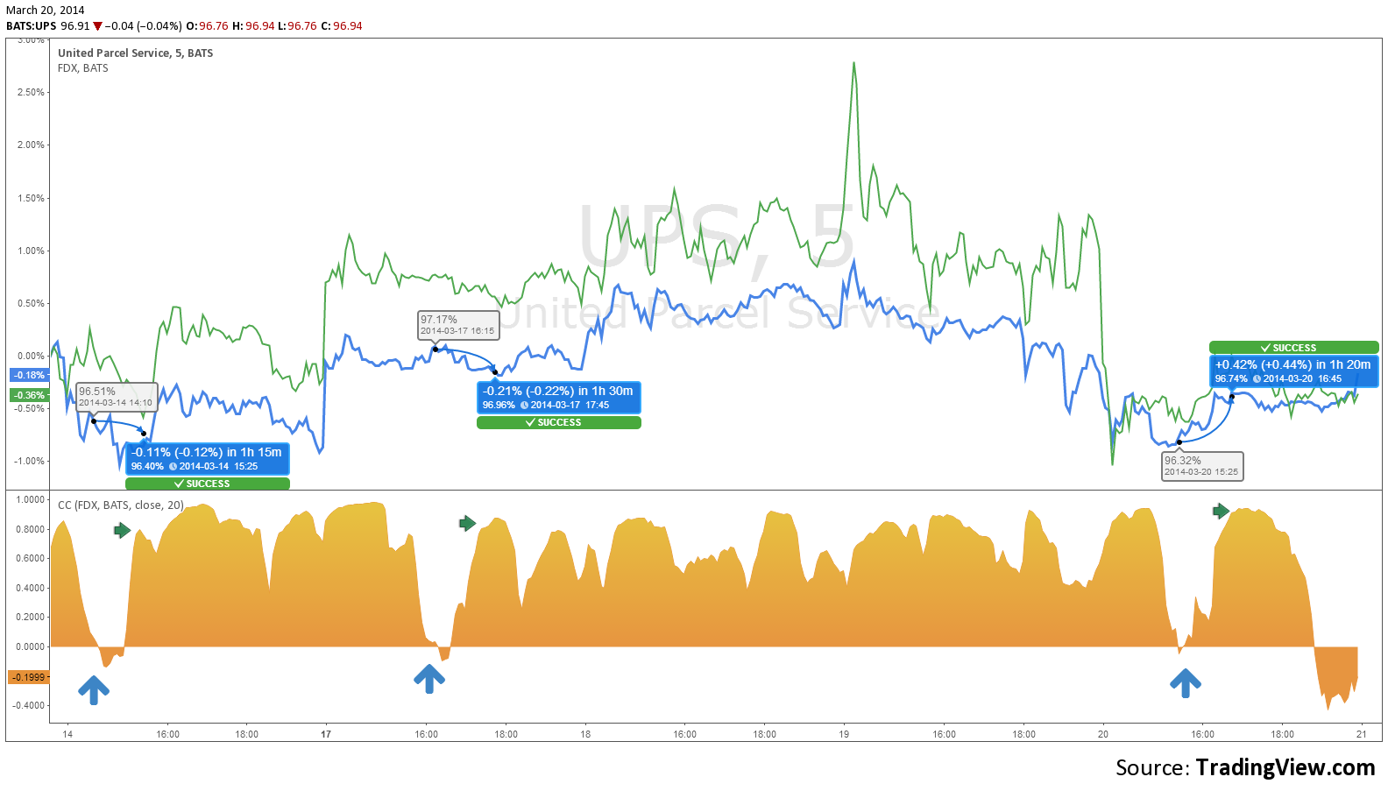The image size is (1388, 791).
Task: Click the low value L:96.76
Action: pos(297,26)
